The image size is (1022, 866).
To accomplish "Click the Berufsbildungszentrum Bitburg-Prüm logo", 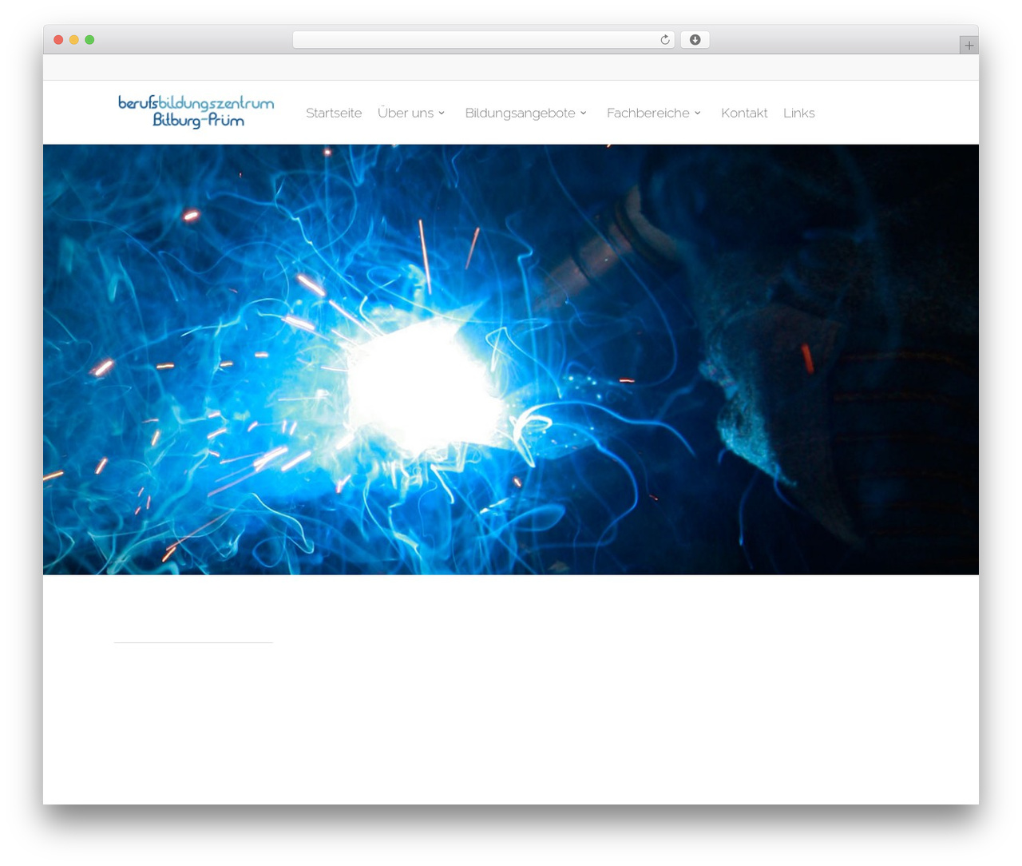I will (x=196, y=112).
